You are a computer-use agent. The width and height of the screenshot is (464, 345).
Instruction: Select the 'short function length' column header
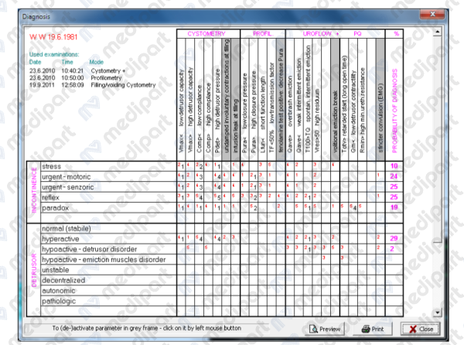263,100
